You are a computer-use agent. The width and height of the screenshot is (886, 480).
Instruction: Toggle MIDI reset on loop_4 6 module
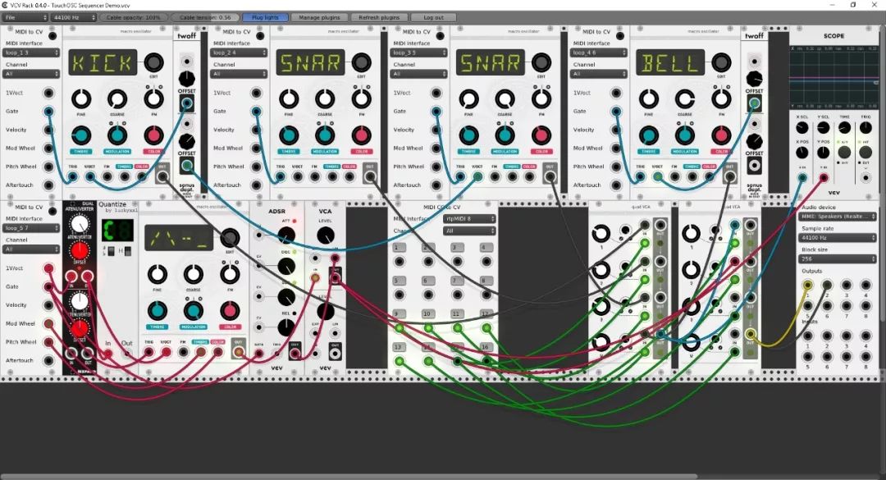(620, 36)
